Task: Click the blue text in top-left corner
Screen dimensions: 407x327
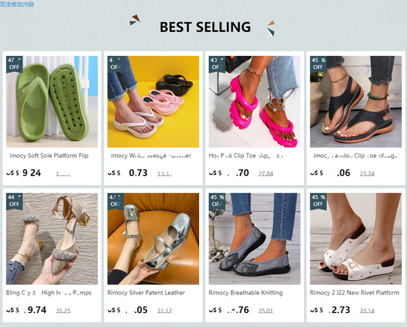Action: (x=17, y=4)
